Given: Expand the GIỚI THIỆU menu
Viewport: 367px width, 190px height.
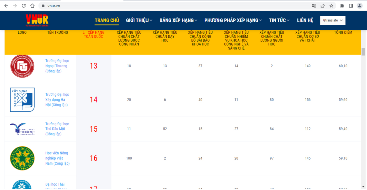Looking at the screenshot, I should pyautogui.click(x=139, y=20).
